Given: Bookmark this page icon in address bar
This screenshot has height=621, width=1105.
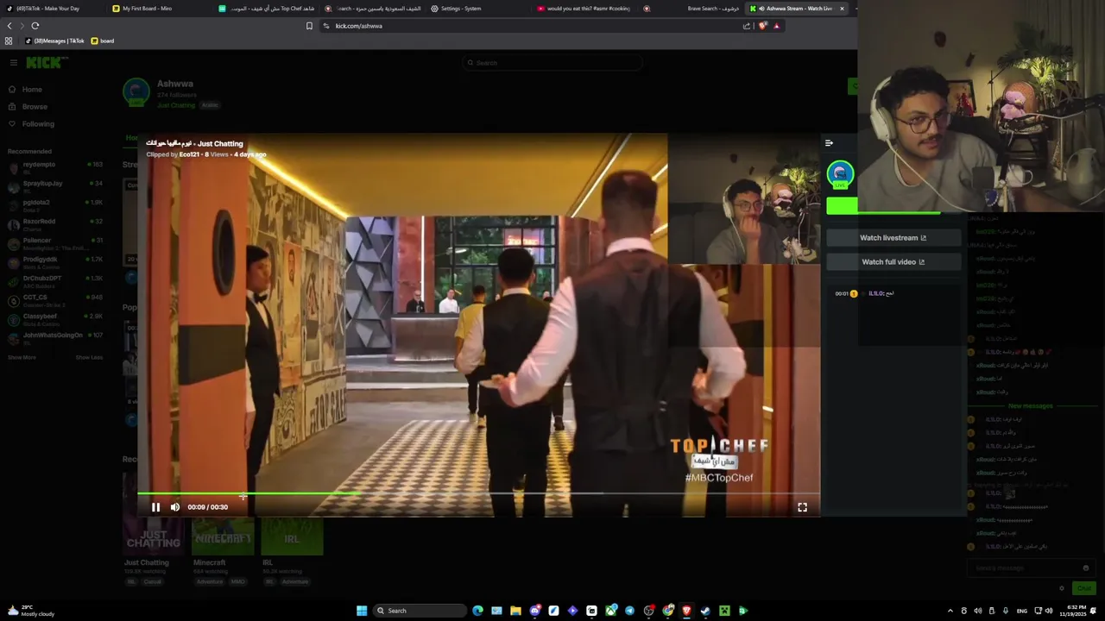Looking at the screenshot, I should click(309, 26).
